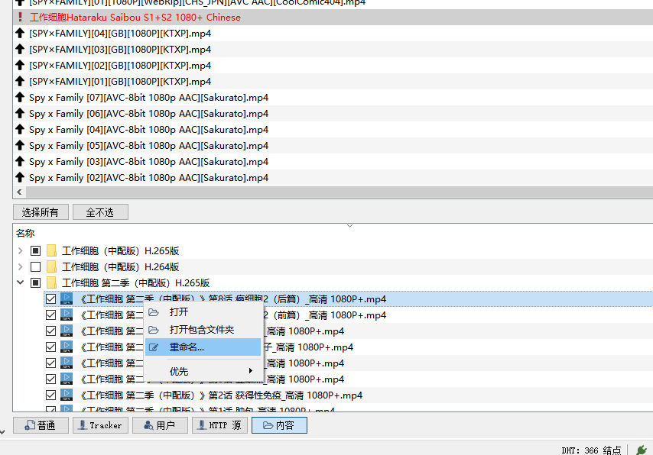Click the 选择所有 button
Screen dimensions: 653x455
[x=41, y=212]
